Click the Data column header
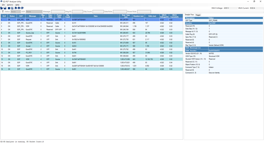264x143 pixels. [x=96, y=16]
